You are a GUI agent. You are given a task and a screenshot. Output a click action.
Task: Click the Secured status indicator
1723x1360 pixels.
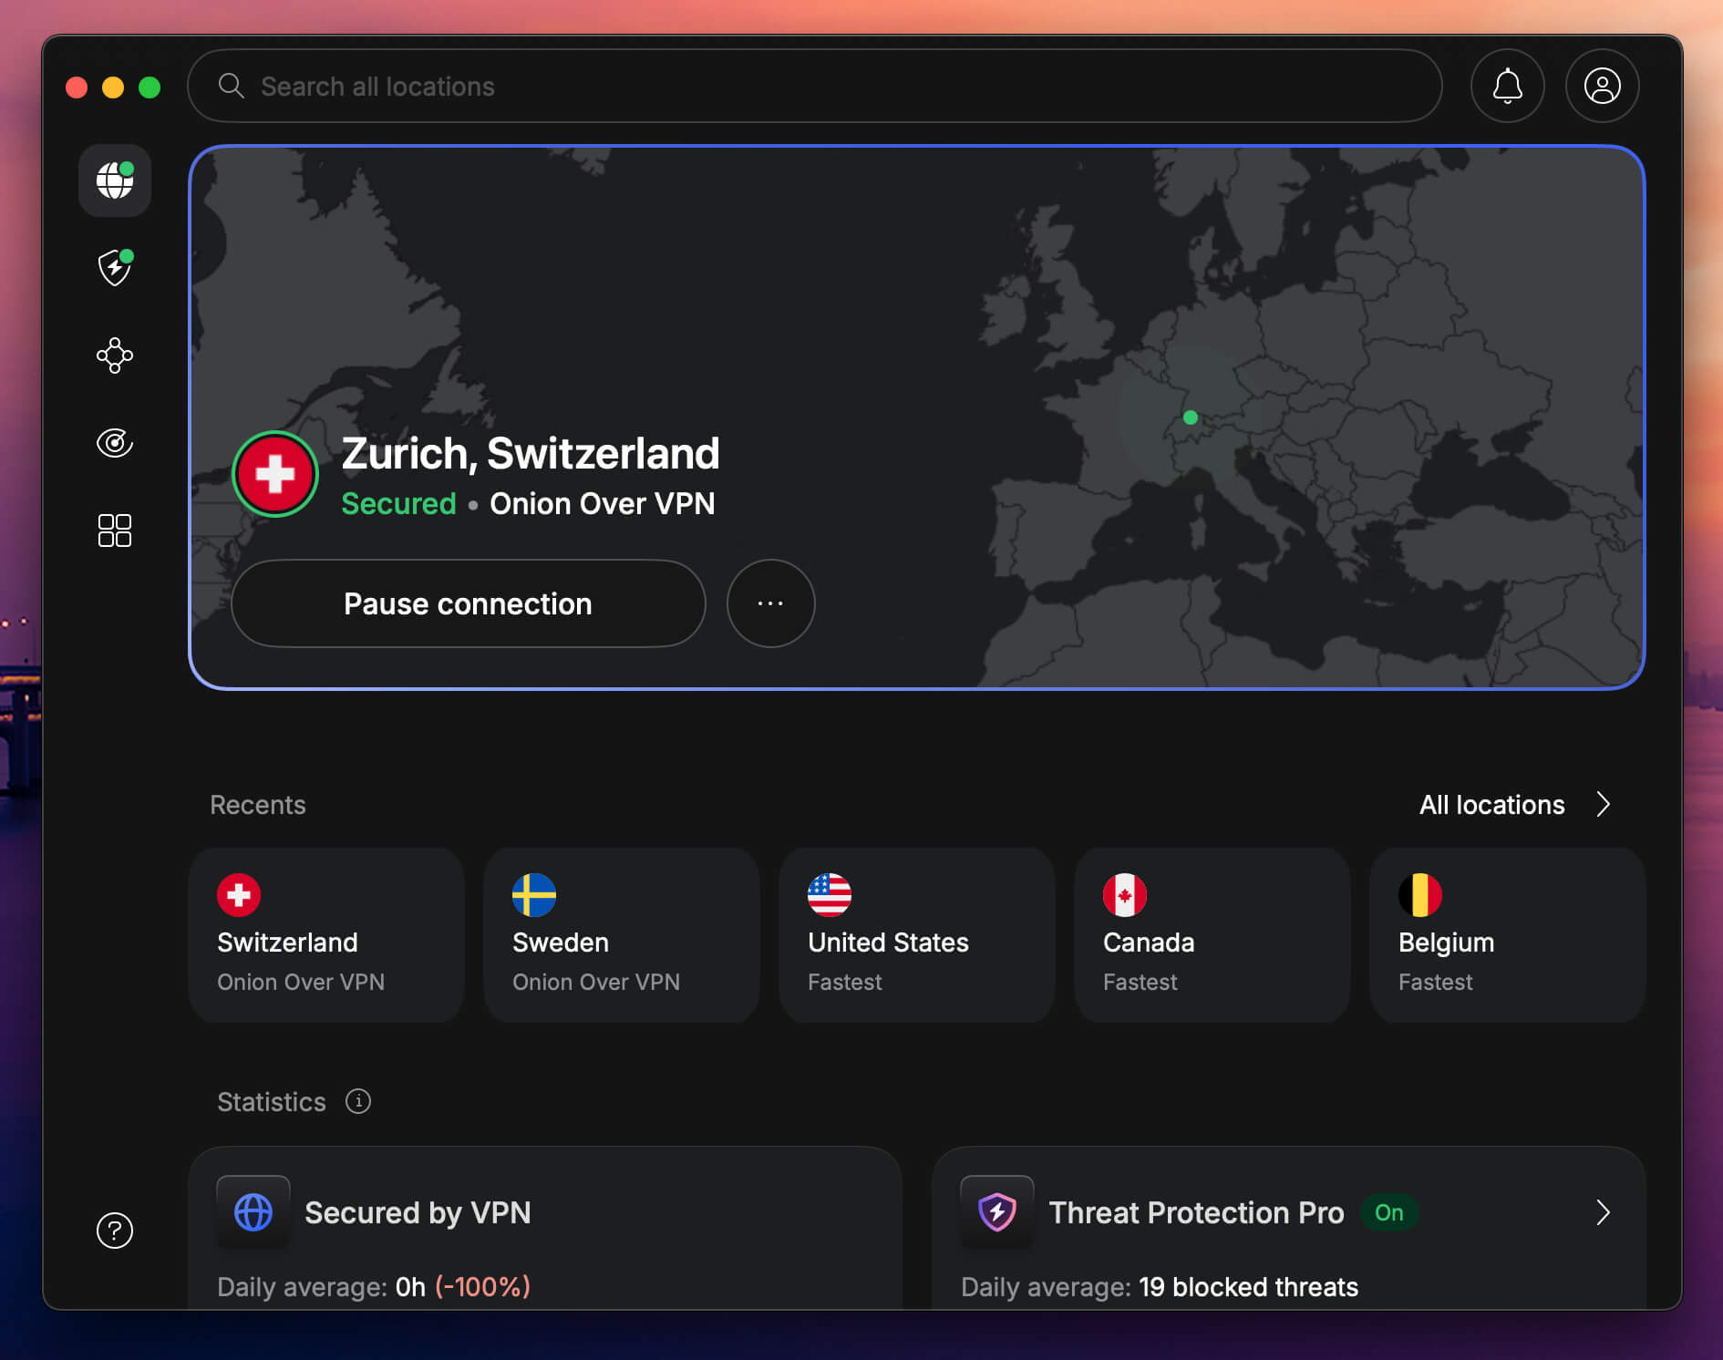pos(398,503)
